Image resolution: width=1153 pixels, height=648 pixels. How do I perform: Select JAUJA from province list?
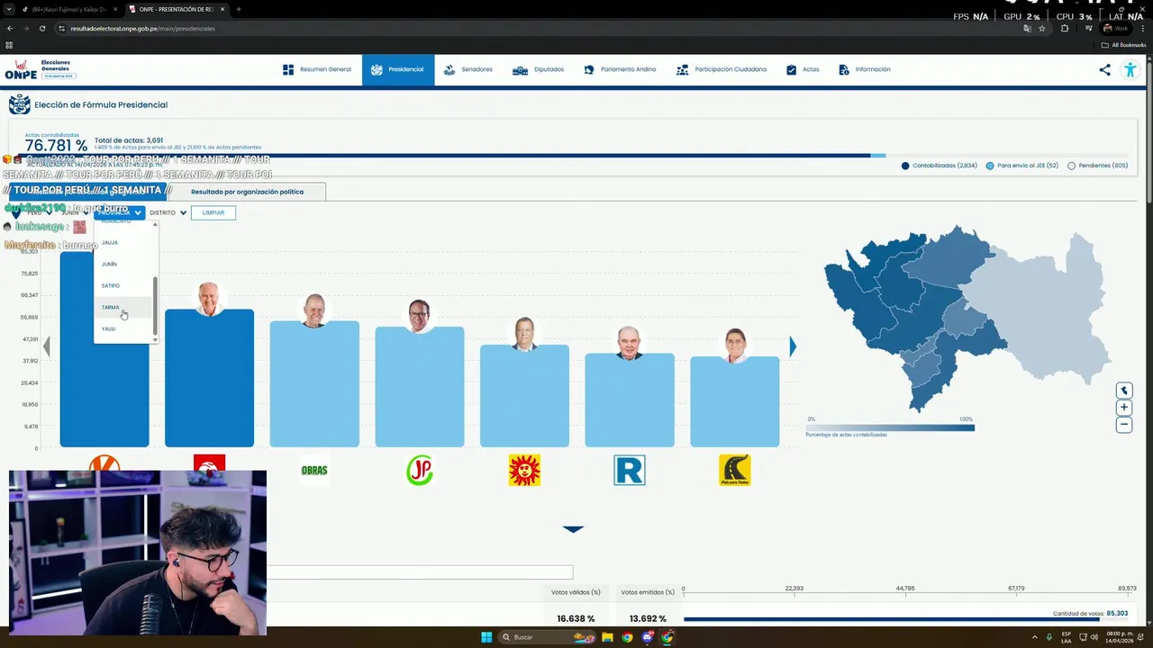tap(124, 242)
